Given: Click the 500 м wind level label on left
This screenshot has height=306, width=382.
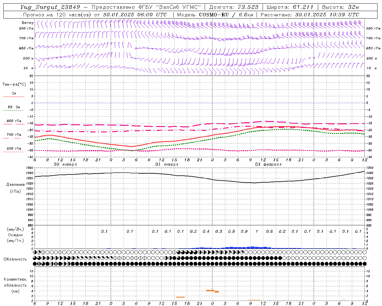Looking at the screenshot, I should coord(28,58).
